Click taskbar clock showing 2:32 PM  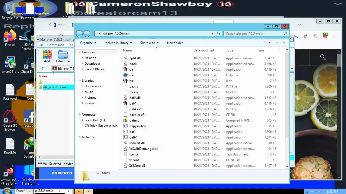point(332,192)
